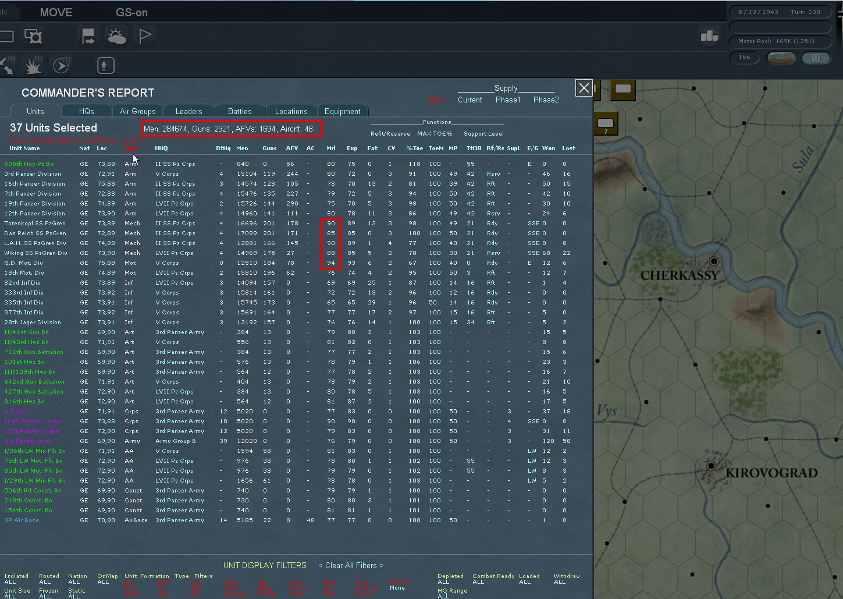Open the Battles tab

(x=240, y=111)
